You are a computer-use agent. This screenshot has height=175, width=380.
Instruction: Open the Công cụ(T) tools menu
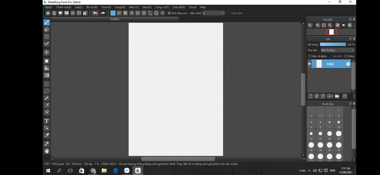(162, 7)
